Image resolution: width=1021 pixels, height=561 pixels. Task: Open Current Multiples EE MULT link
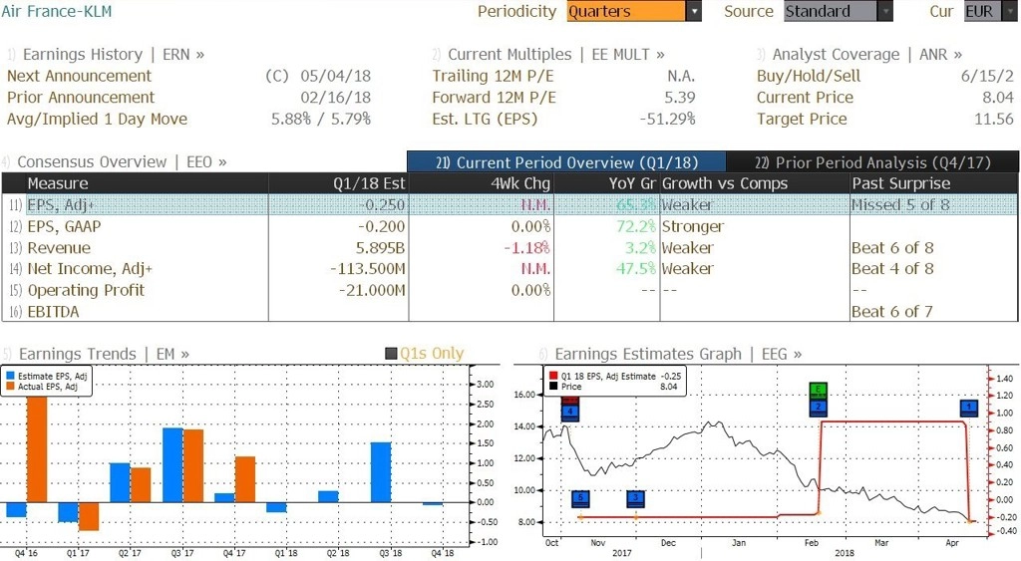(556, 55)
